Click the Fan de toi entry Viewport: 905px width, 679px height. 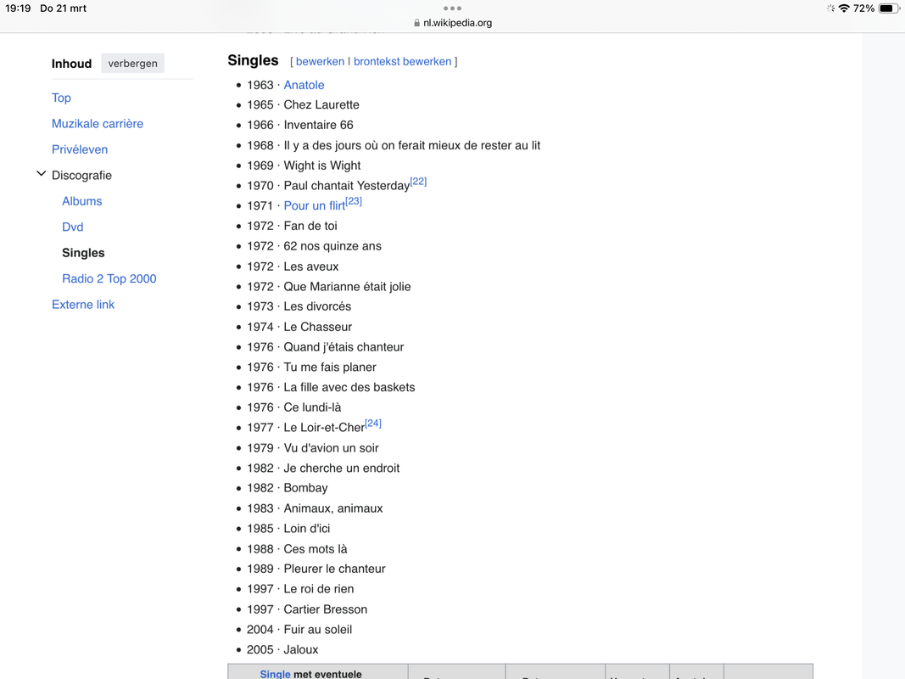(310, 227)
